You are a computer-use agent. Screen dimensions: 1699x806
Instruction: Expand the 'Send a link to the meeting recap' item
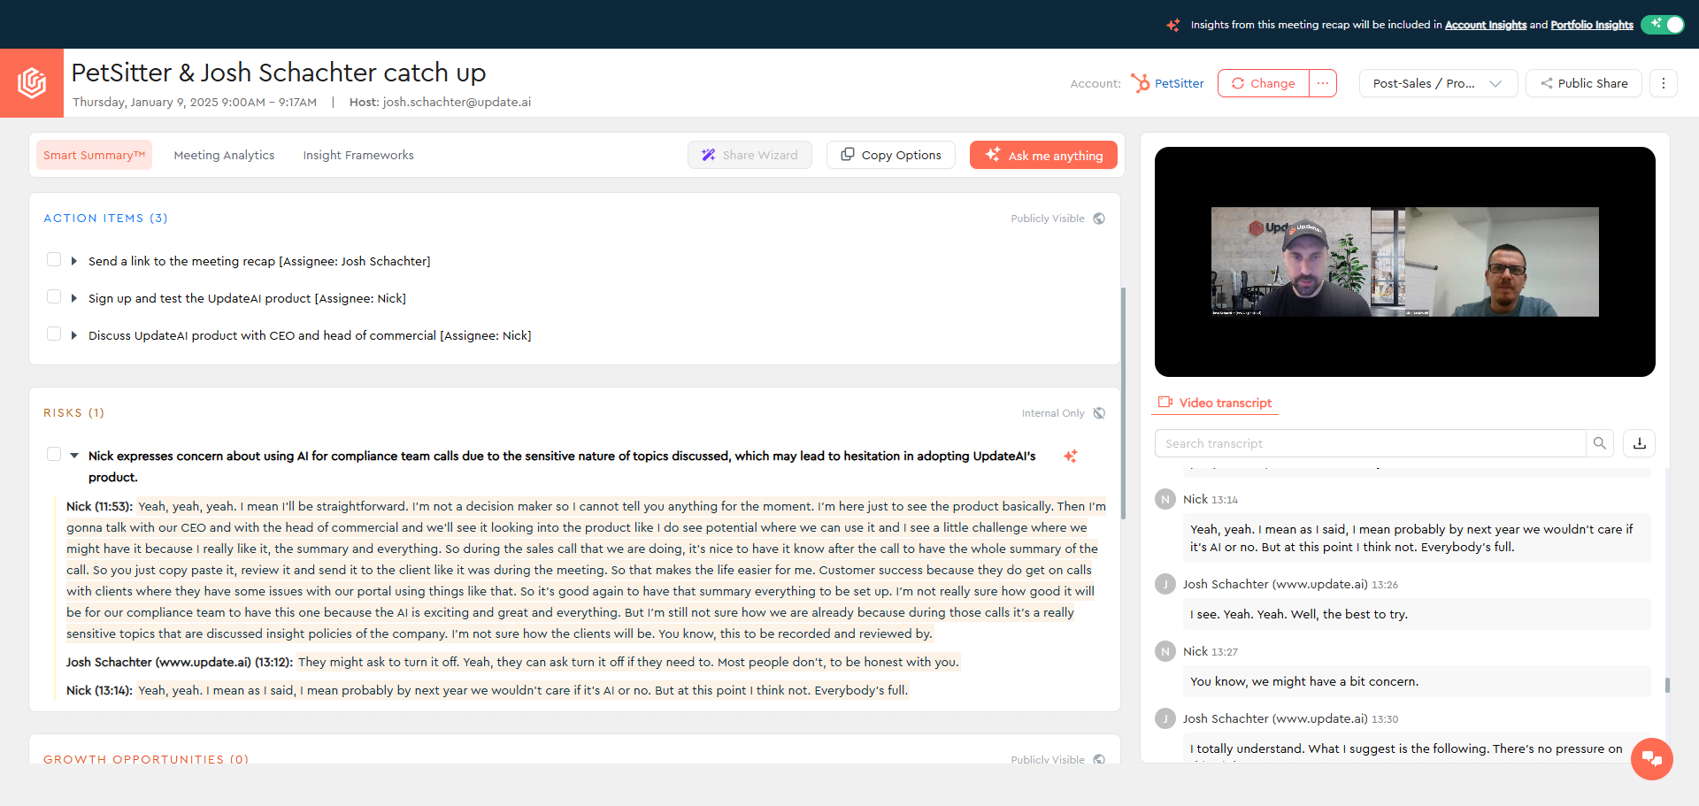(74, 261)
